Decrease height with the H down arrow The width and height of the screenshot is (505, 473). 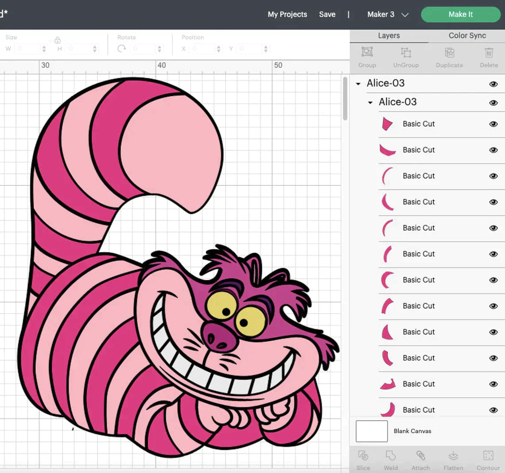[x=95, y=51]
